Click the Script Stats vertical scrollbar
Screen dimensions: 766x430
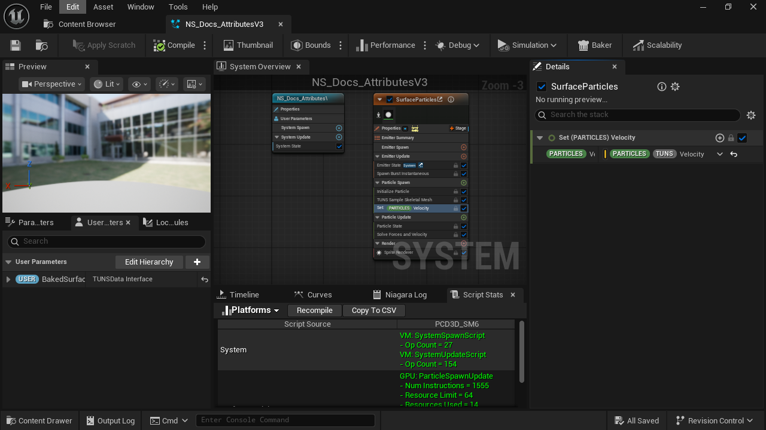coord(522,351)
